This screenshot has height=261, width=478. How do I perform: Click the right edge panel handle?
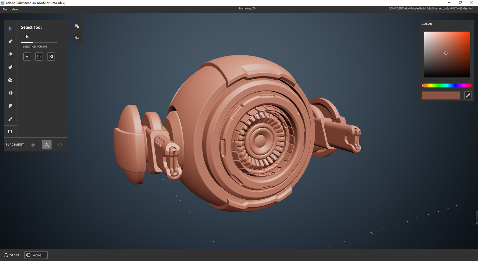[x=477, y=218]
